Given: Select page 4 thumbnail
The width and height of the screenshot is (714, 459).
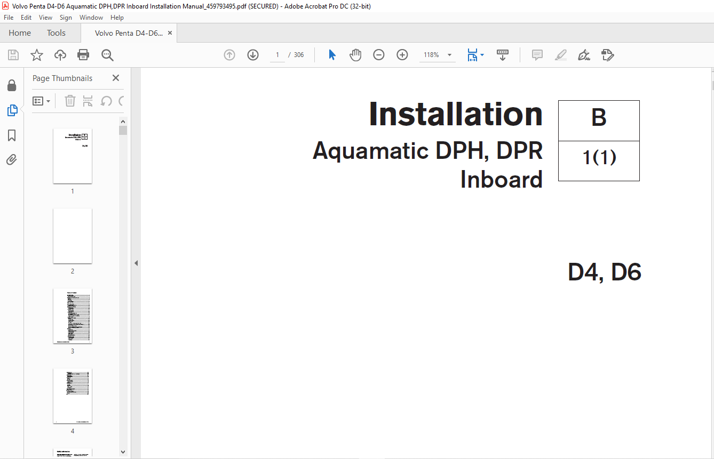Looking at the screenshot, I should (73, 396).
